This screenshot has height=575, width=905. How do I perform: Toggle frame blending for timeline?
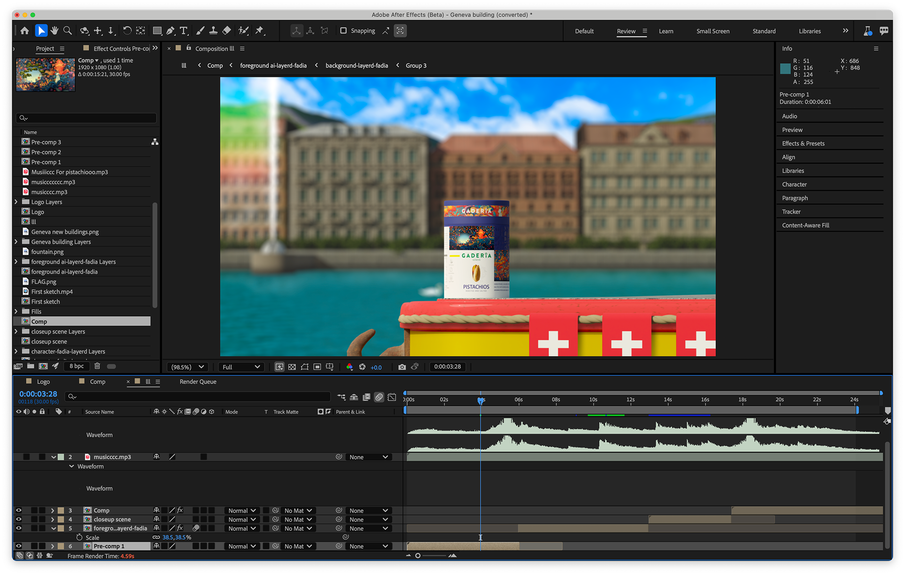(366, 397)
